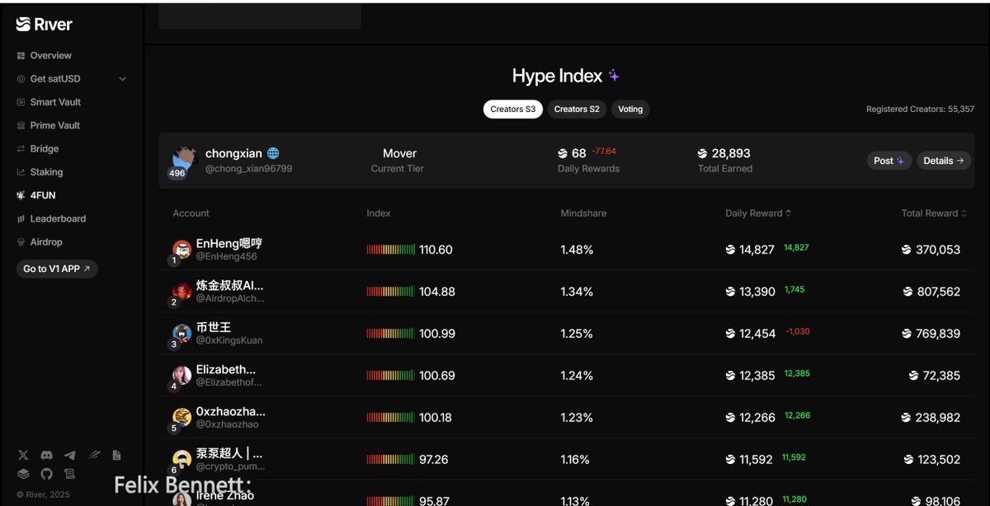Click the River logo at top left
Image resolution: width=990 pixels, height=506 pixels.
(45, 25)
